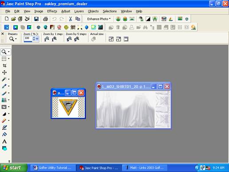This screenshot has width=229, height=172.
Task: Click the Actual size icon
Action: click(x=94, y=39)
